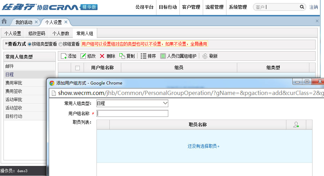
Task: Click the 注销 logout link
Action: (x=314, y=7)
